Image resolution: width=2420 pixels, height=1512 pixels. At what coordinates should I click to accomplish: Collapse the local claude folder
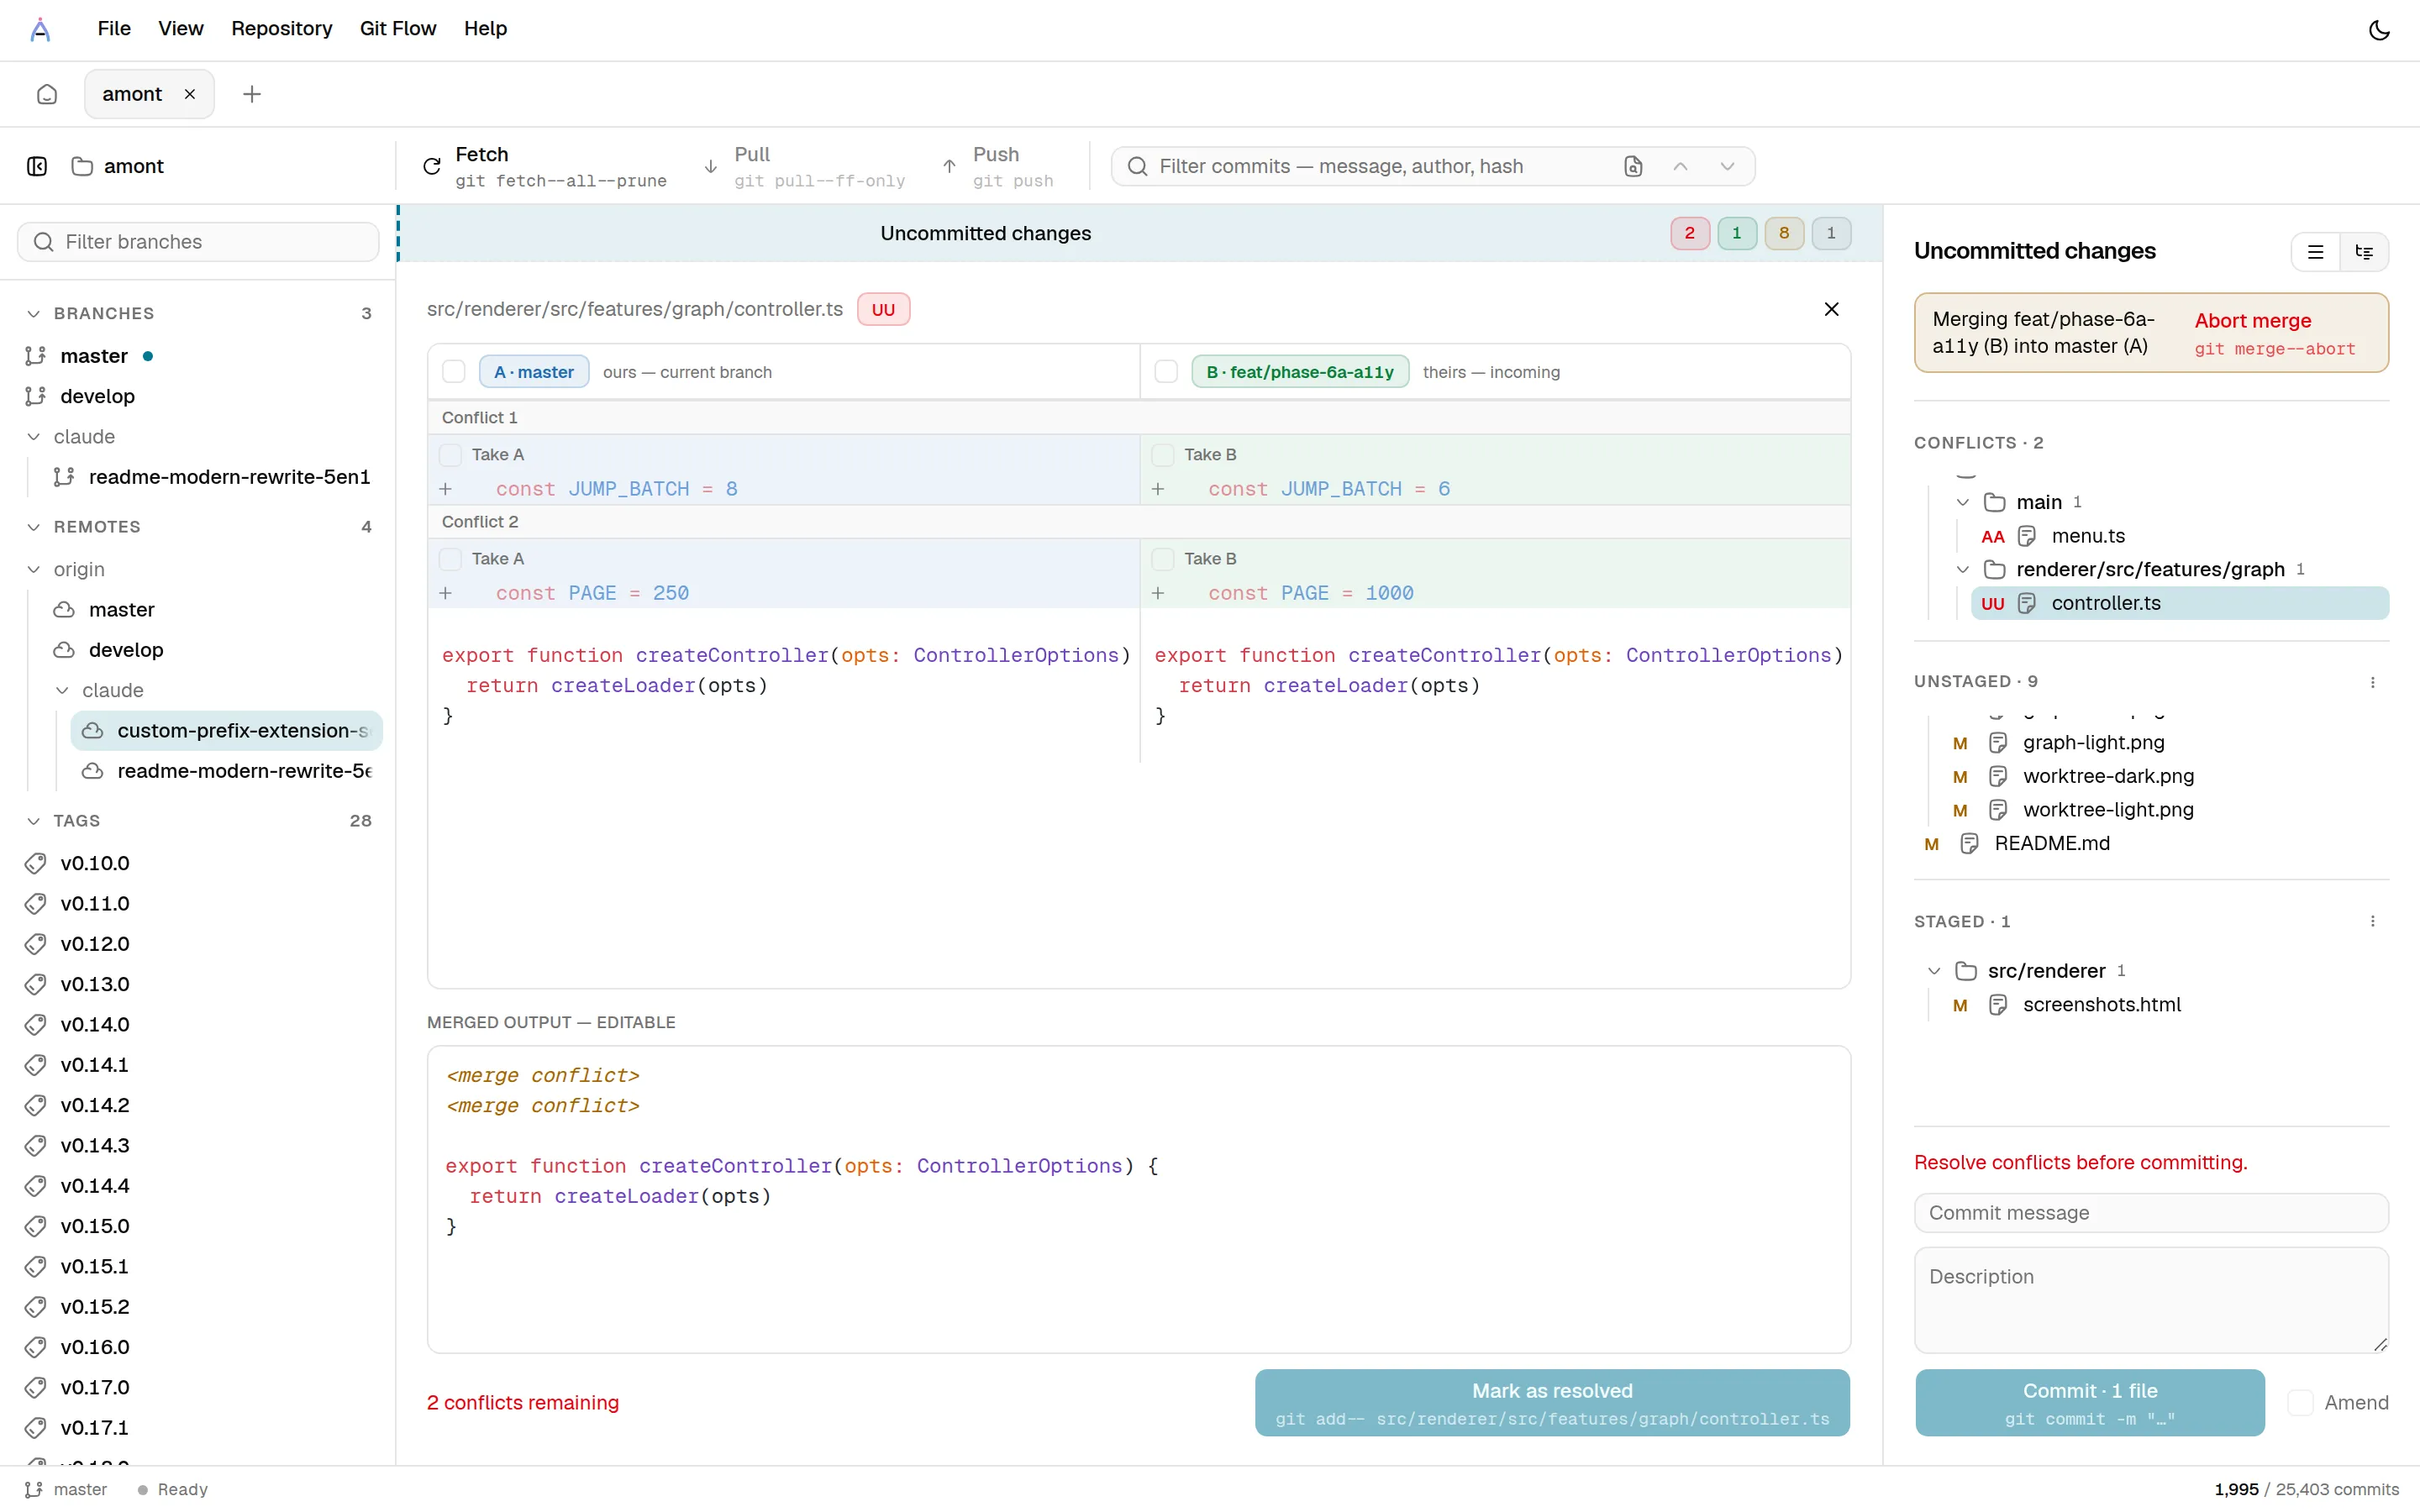point(33,437)
